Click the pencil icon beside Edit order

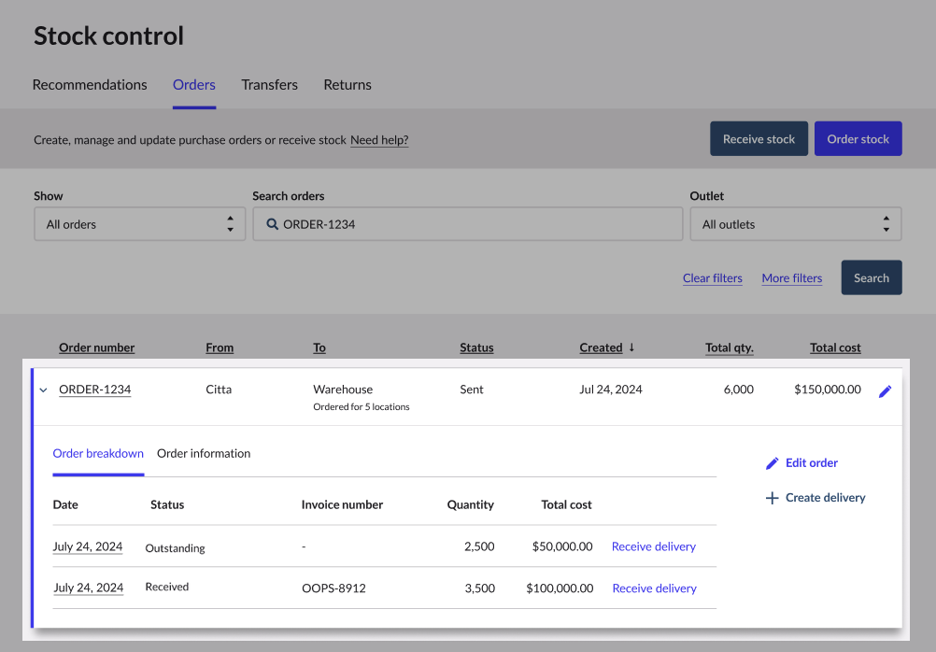[772, 463]
